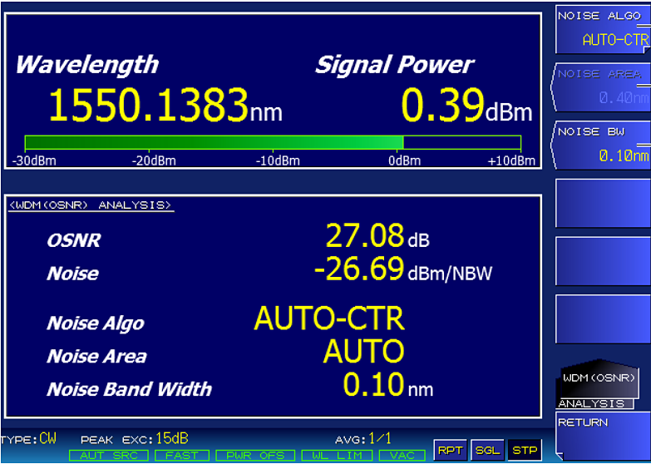Click the green signal power level bar
The width and height of the screenshot is (651, 464).
[214, 142]
